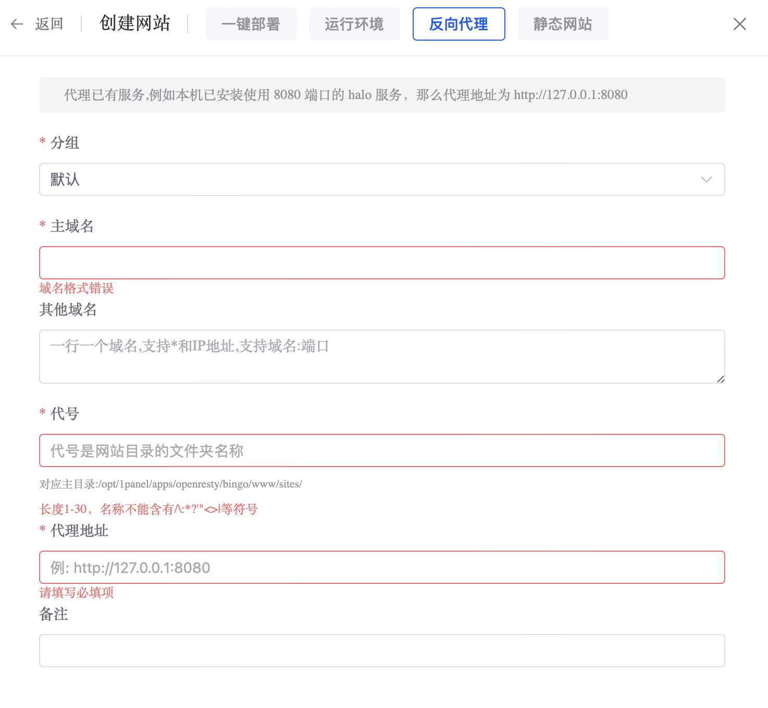
Task: Select the 反向代理 tab
Action: (x=459, y=24)
